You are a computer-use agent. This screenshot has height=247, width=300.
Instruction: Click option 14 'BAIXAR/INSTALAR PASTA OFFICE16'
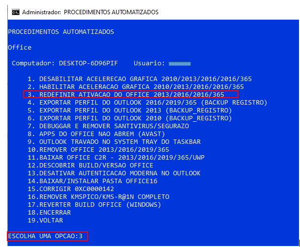[x=92, y=181]
